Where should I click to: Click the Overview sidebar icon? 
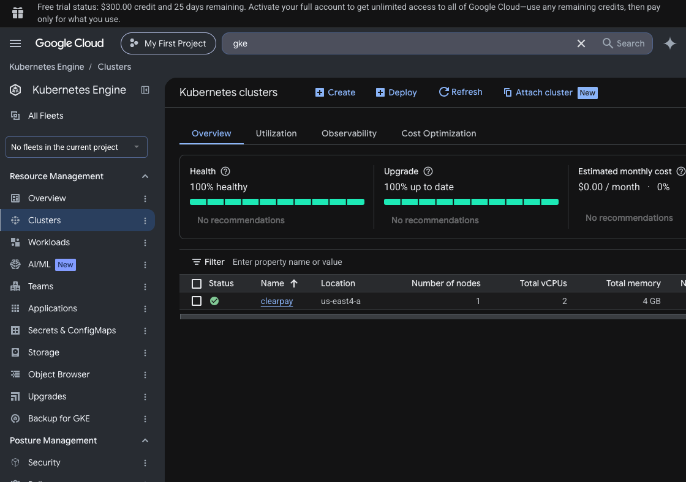pos(15,198)
